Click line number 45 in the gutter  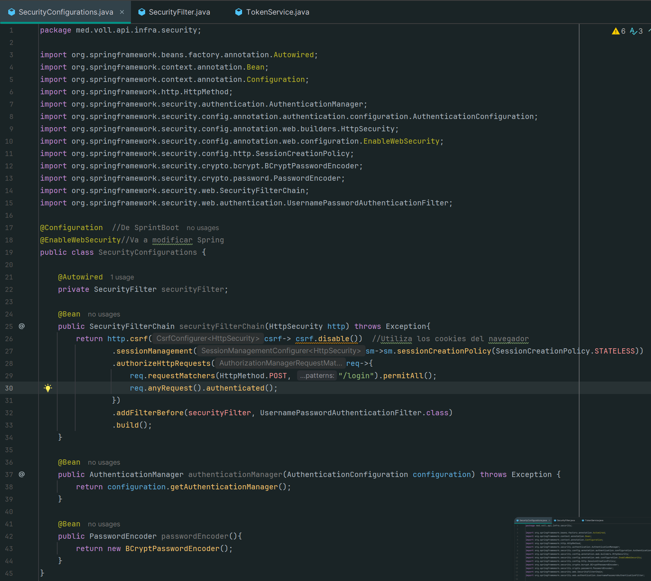pos(9,574)
